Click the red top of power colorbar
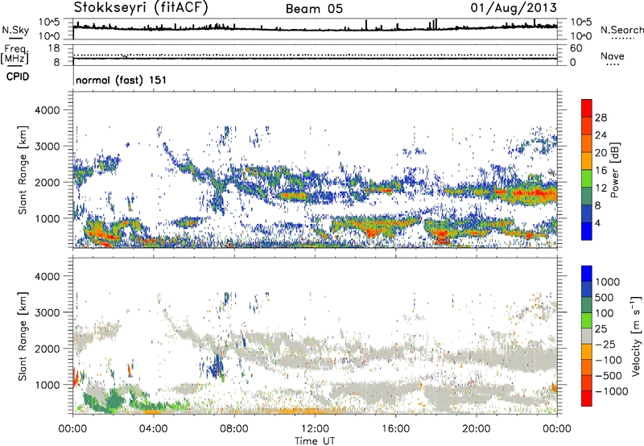The height and width of the screenshot is (446, 644). (587, 108)
